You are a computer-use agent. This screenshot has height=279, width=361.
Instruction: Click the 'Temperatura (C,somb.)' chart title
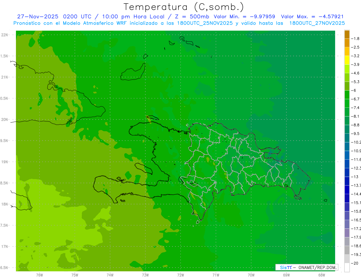pos(184,7)
